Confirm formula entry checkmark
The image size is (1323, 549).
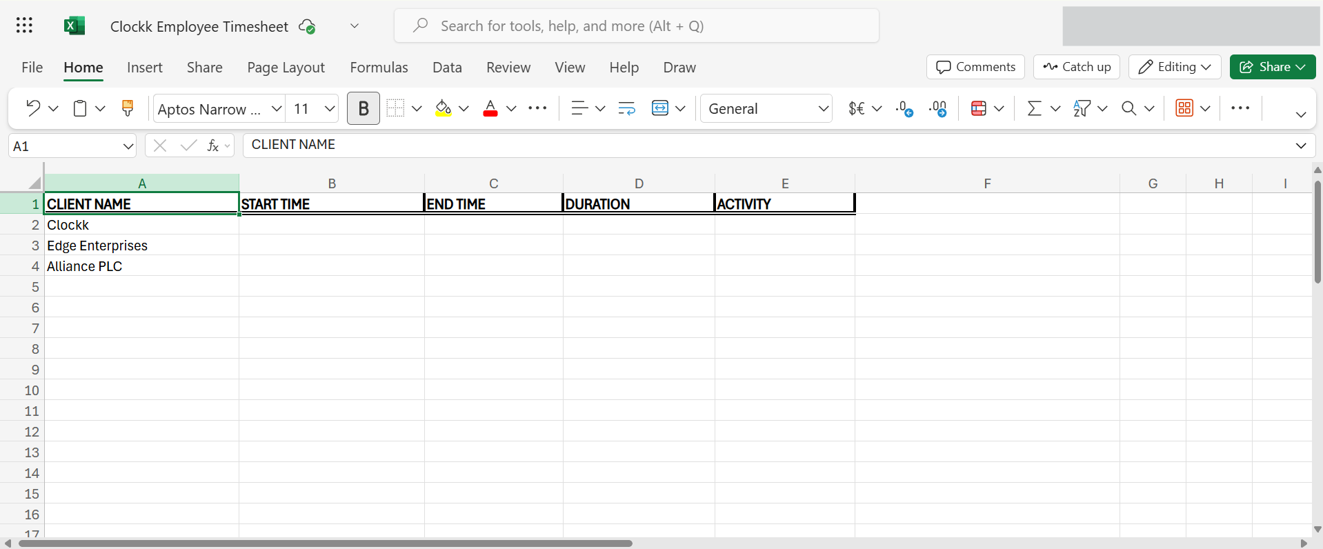(188, 146)
